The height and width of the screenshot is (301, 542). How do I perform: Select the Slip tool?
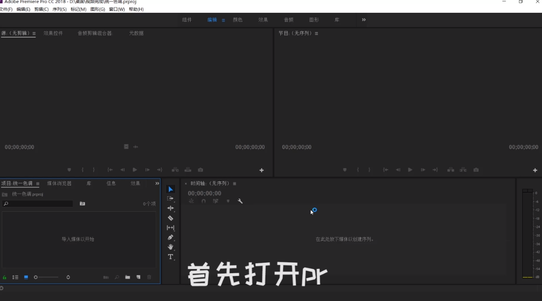[x=170, y=228]
